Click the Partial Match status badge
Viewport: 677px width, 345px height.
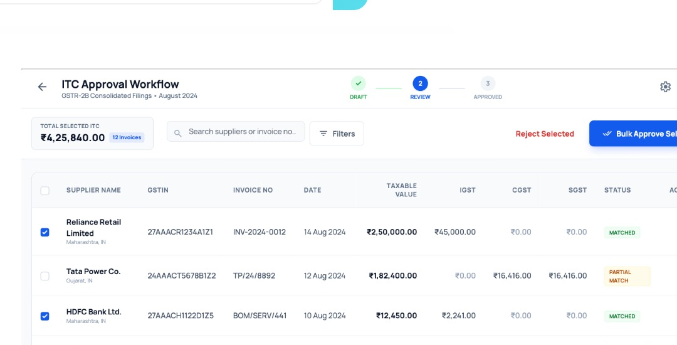[x=627, y=277]
